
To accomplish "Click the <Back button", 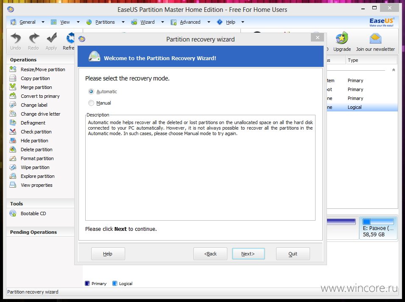I will click(x=210, y=254).
